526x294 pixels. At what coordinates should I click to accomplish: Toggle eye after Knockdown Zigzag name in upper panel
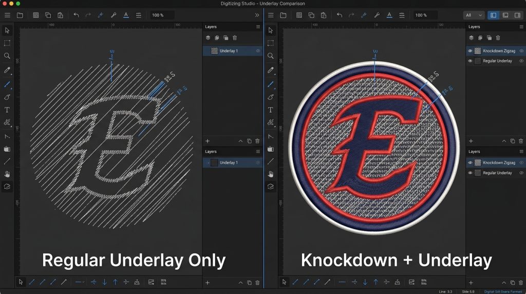coord(521,51)
